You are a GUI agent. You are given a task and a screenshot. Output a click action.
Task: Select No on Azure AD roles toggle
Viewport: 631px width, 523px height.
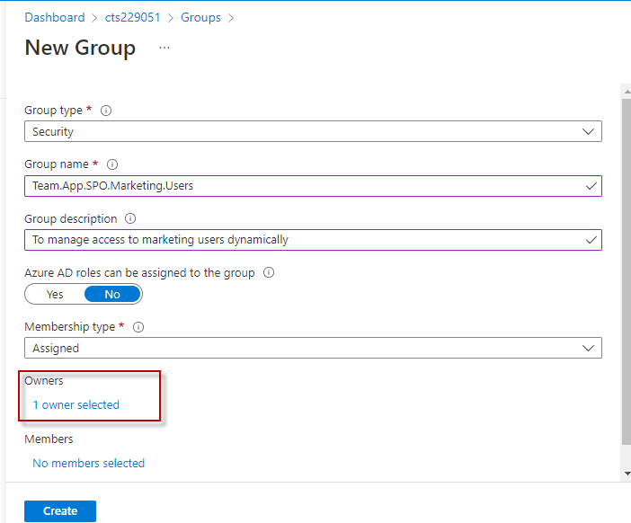[x=112, y=294]
